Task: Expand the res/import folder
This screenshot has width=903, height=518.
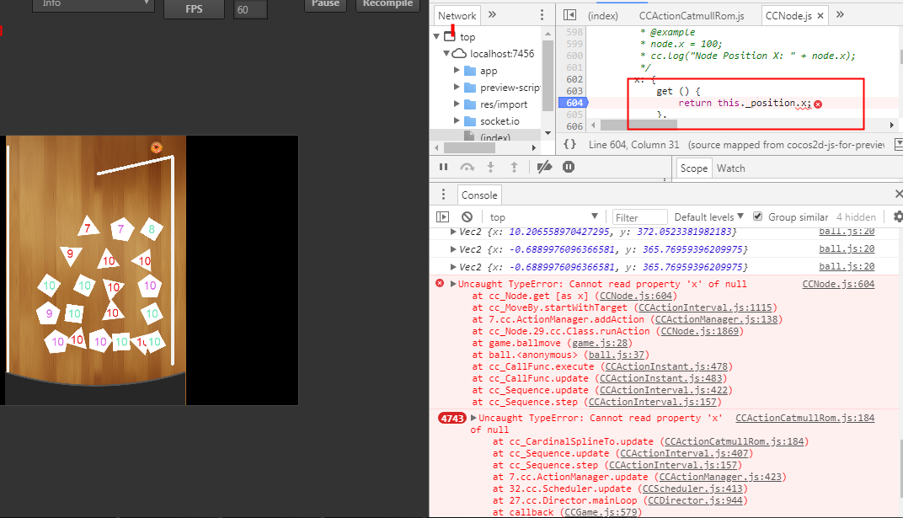Action: tap(457, 104)
